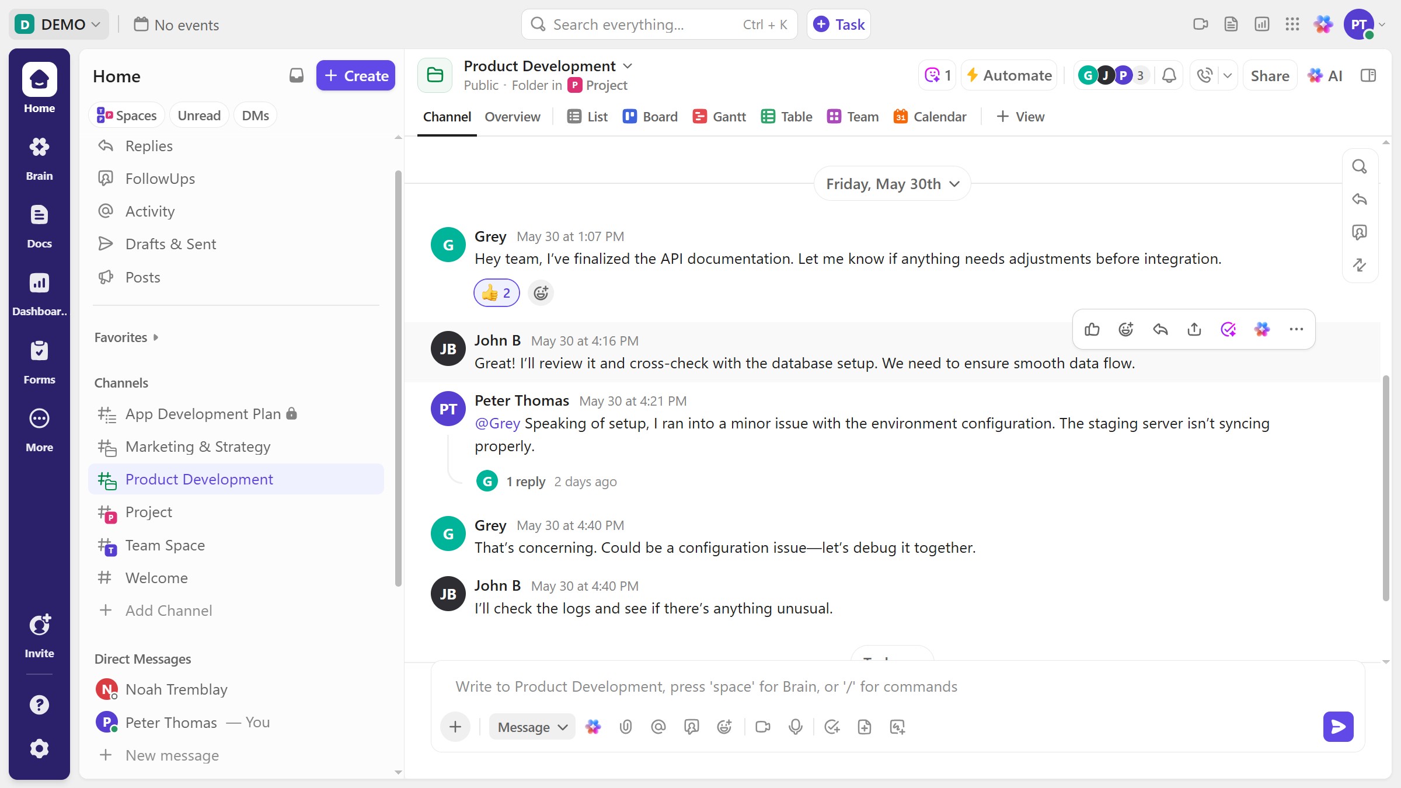Screen dimensions: 1401x788
Task: Attach a file using the paperclip icon
Action: (625, 727)
